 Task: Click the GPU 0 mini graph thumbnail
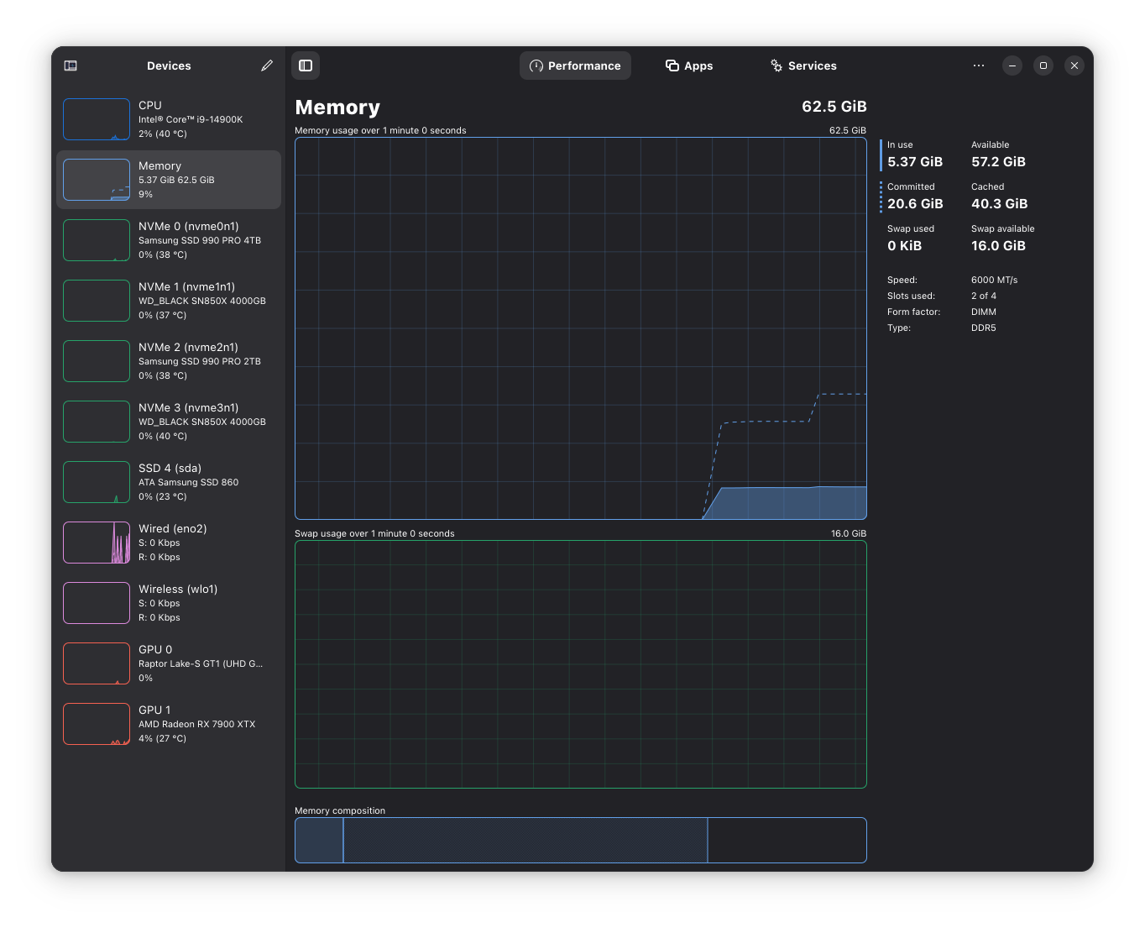pos(97,663)
